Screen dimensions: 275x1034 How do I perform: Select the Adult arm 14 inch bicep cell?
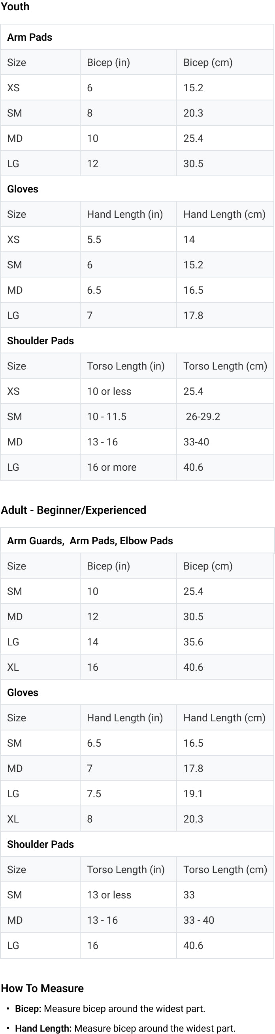pos(93,642)
